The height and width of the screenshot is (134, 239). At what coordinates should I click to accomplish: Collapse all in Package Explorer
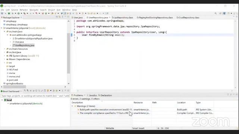point(57,17)
